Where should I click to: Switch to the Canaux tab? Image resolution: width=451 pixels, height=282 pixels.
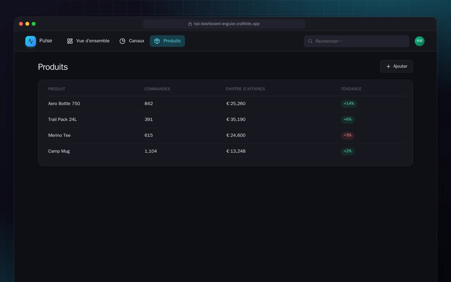click(x=132, y=41)
